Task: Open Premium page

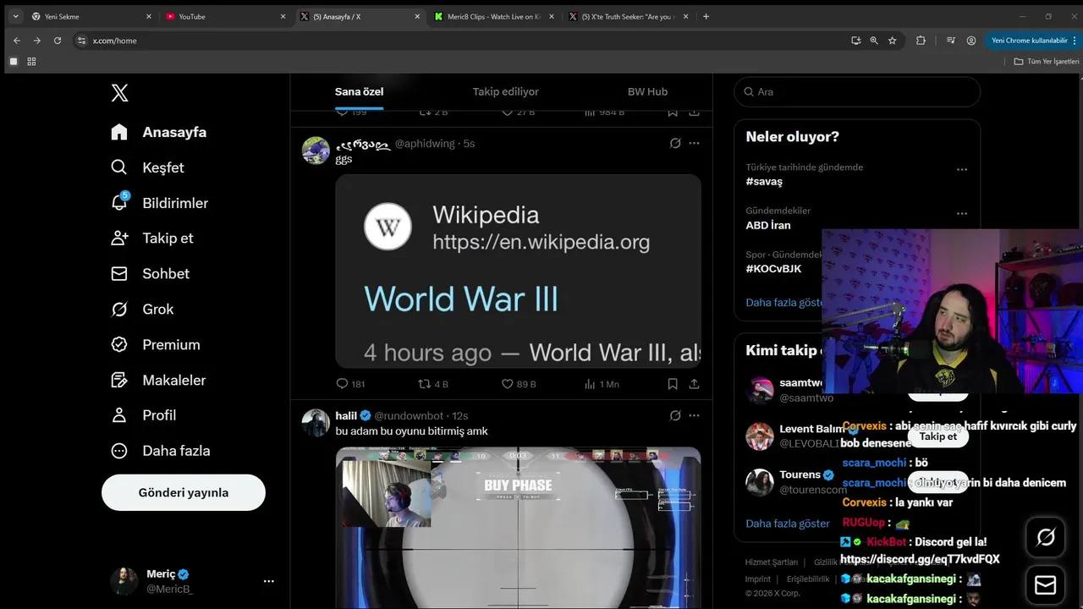Action: [x=156, y=344]
